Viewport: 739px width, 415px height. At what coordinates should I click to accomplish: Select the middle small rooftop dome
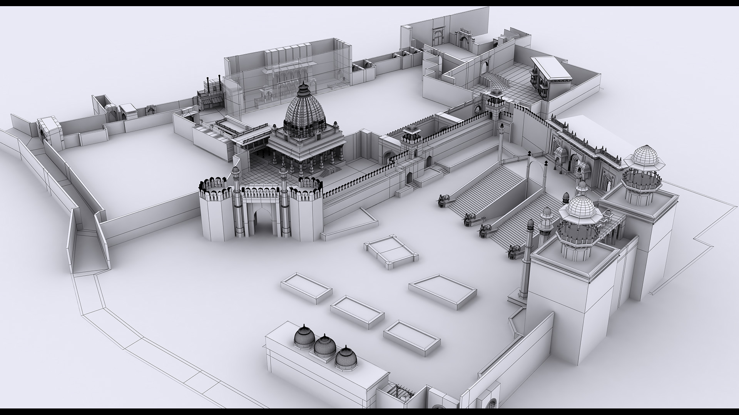(x=325, y=347)
